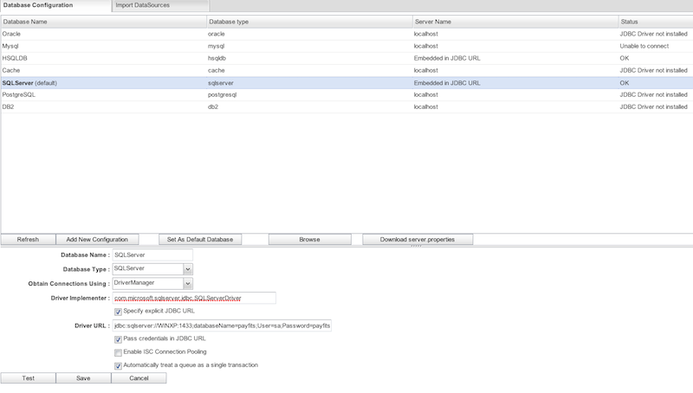Open the Browse button
The image size is (693, 393).
(309, 239)
